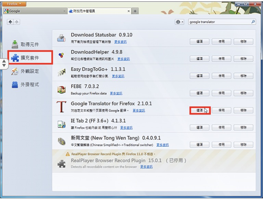Click the Google Translator red T icon

[61, 107]
